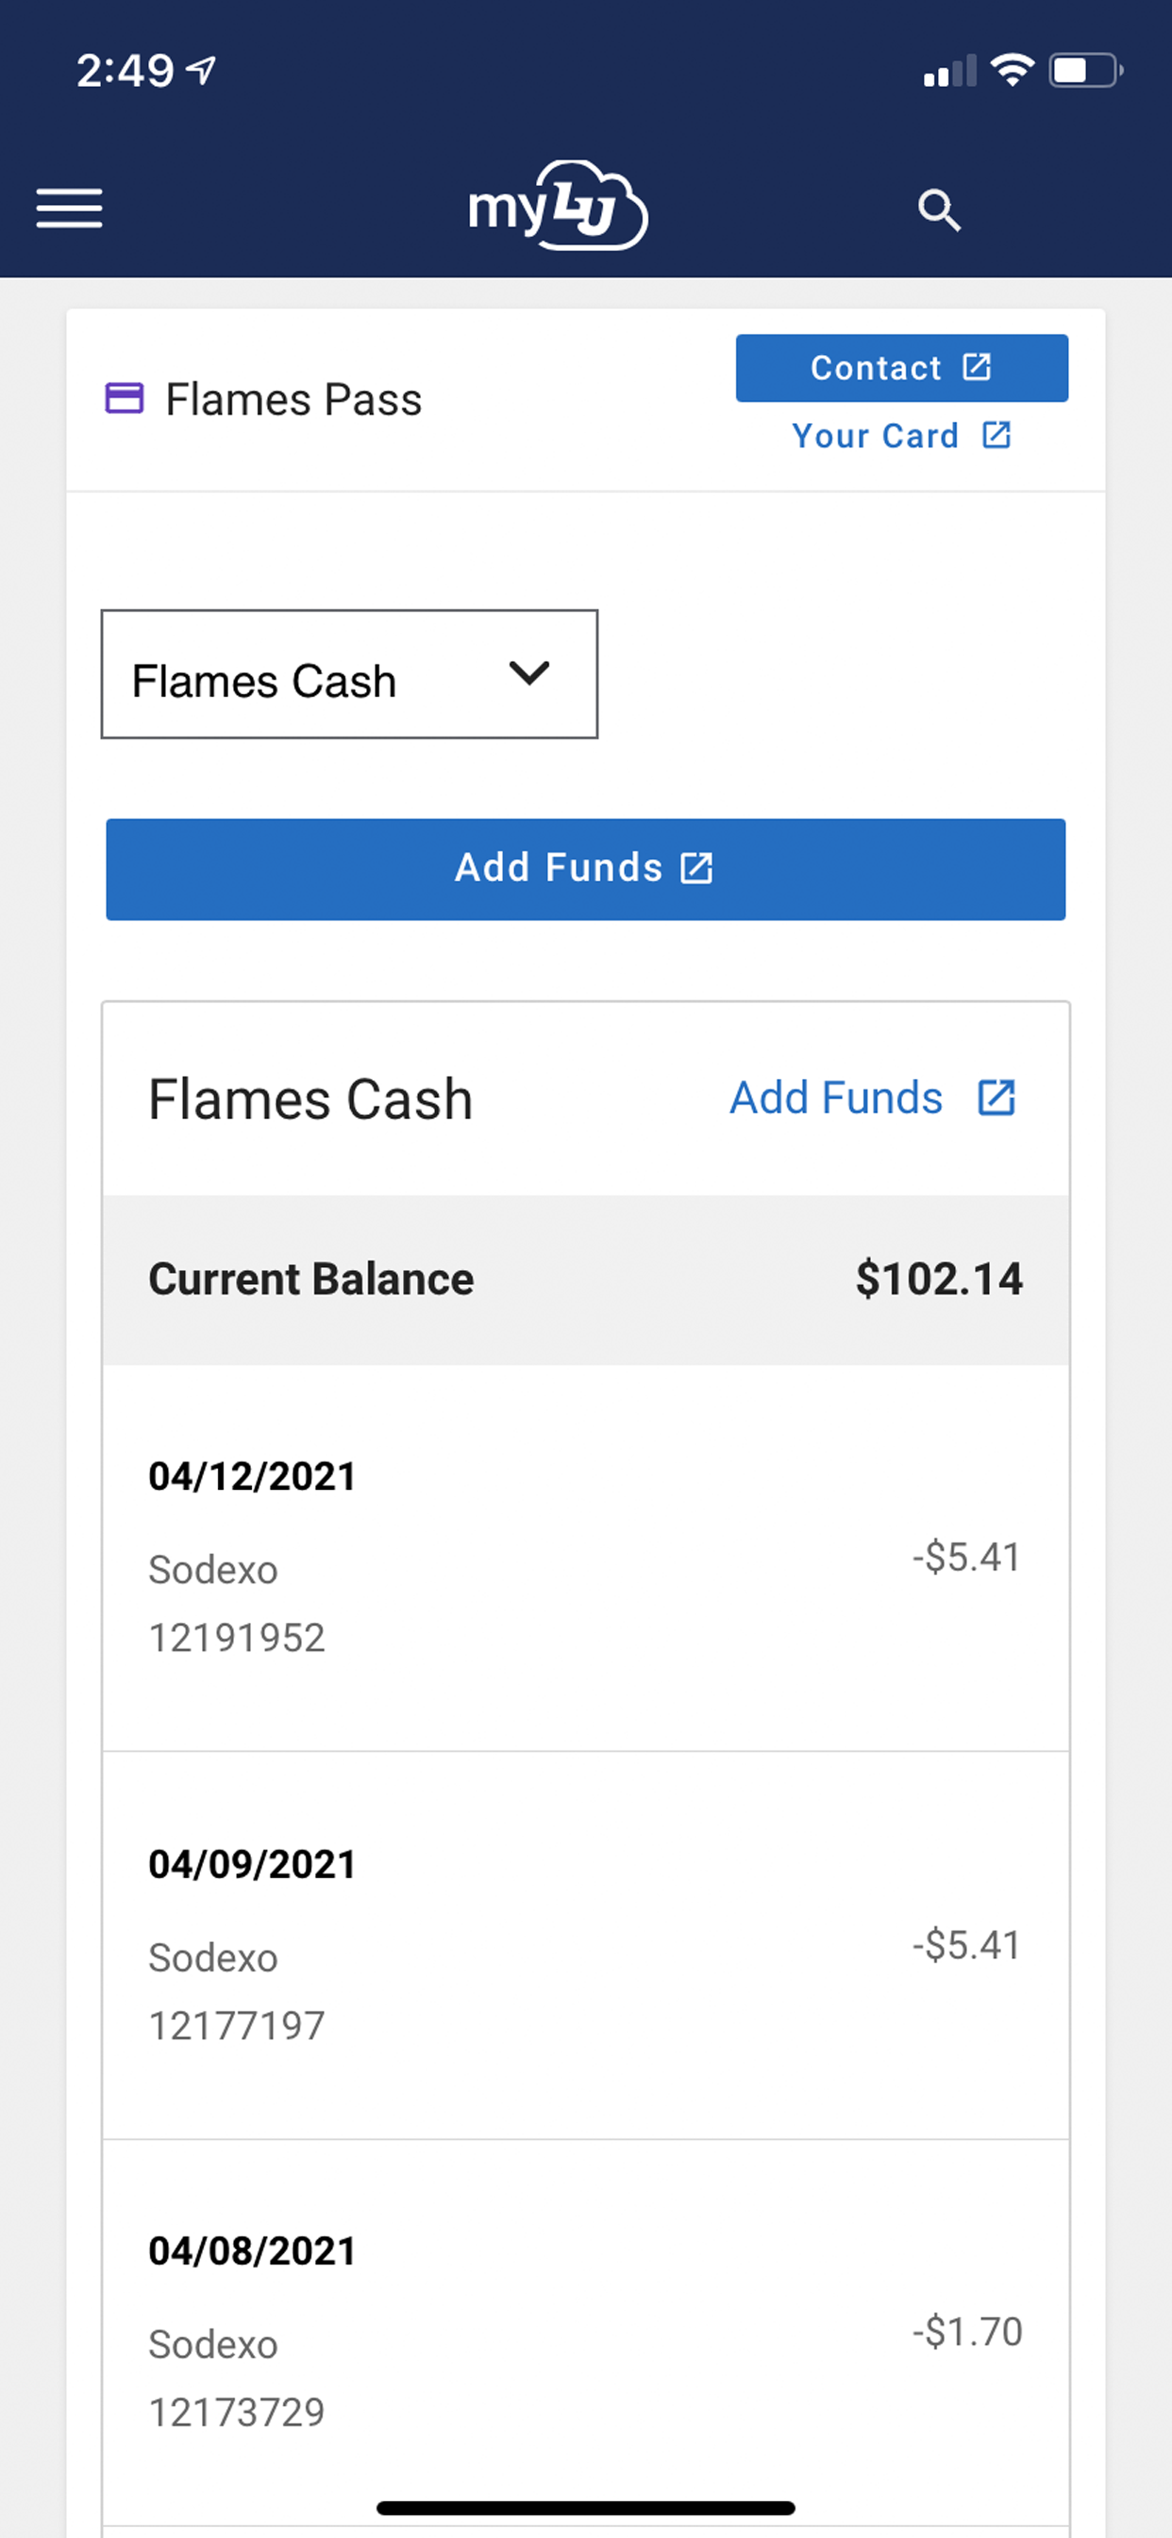Click the Contact button
Screen dimensions: 1172x2538
tap(901, 367)
